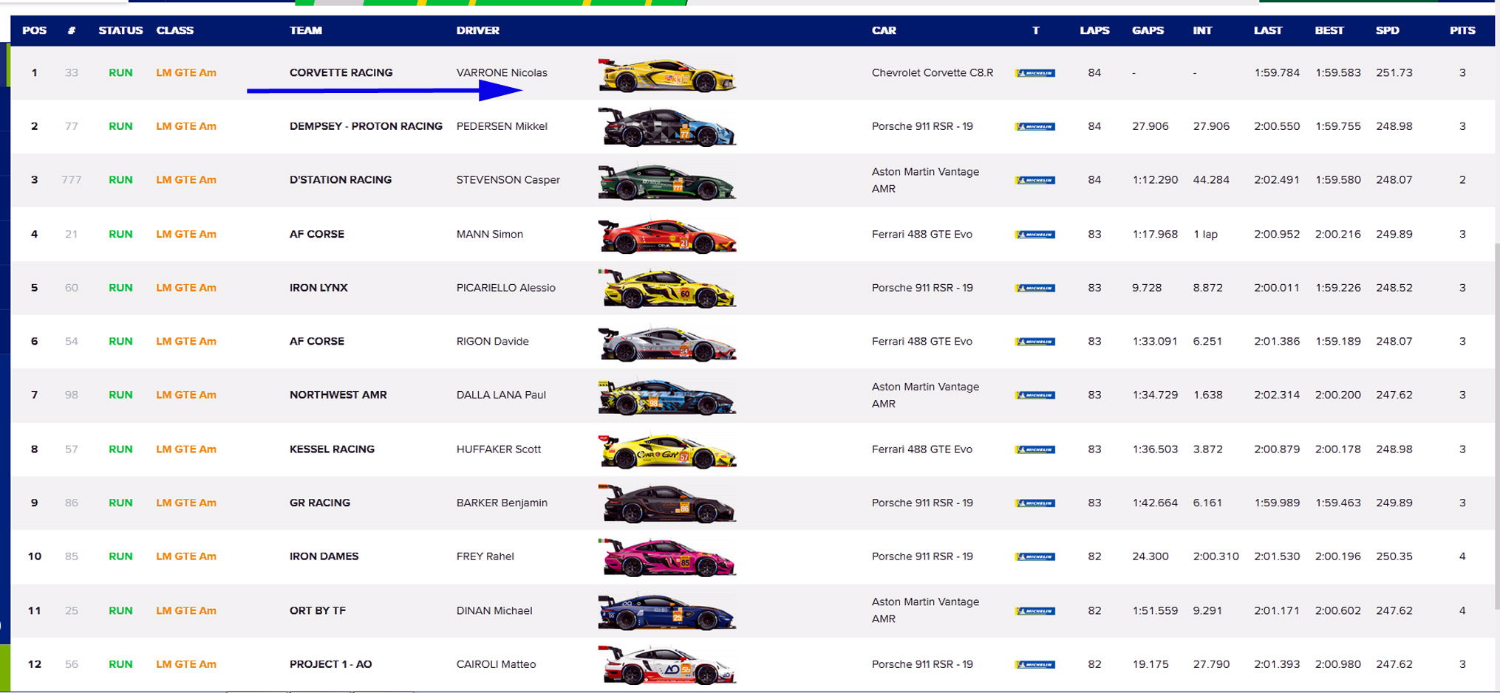Click the yellow Iron Lynx Porsche #60 image
The width and height of the screenshot is (1500, 693).
coord(667,289)
